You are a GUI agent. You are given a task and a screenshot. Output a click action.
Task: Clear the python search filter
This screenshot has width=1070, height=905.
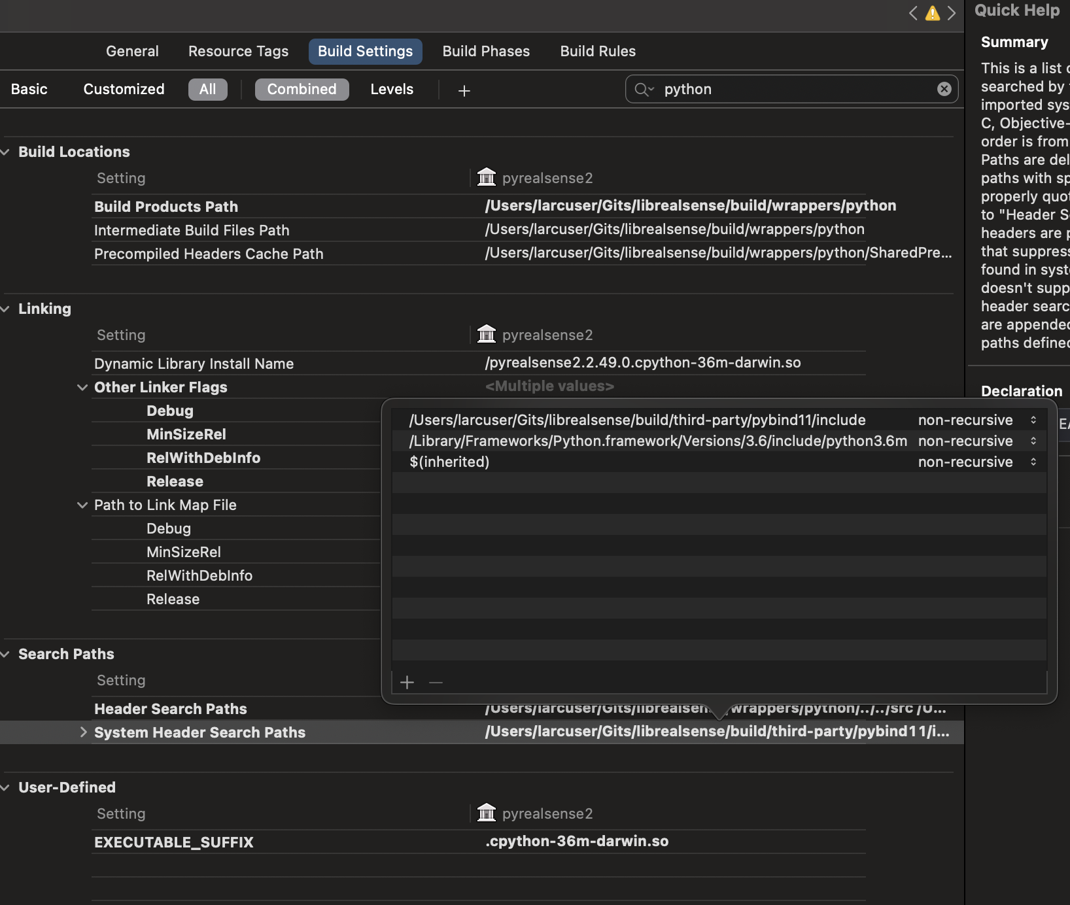coord(944,90)
